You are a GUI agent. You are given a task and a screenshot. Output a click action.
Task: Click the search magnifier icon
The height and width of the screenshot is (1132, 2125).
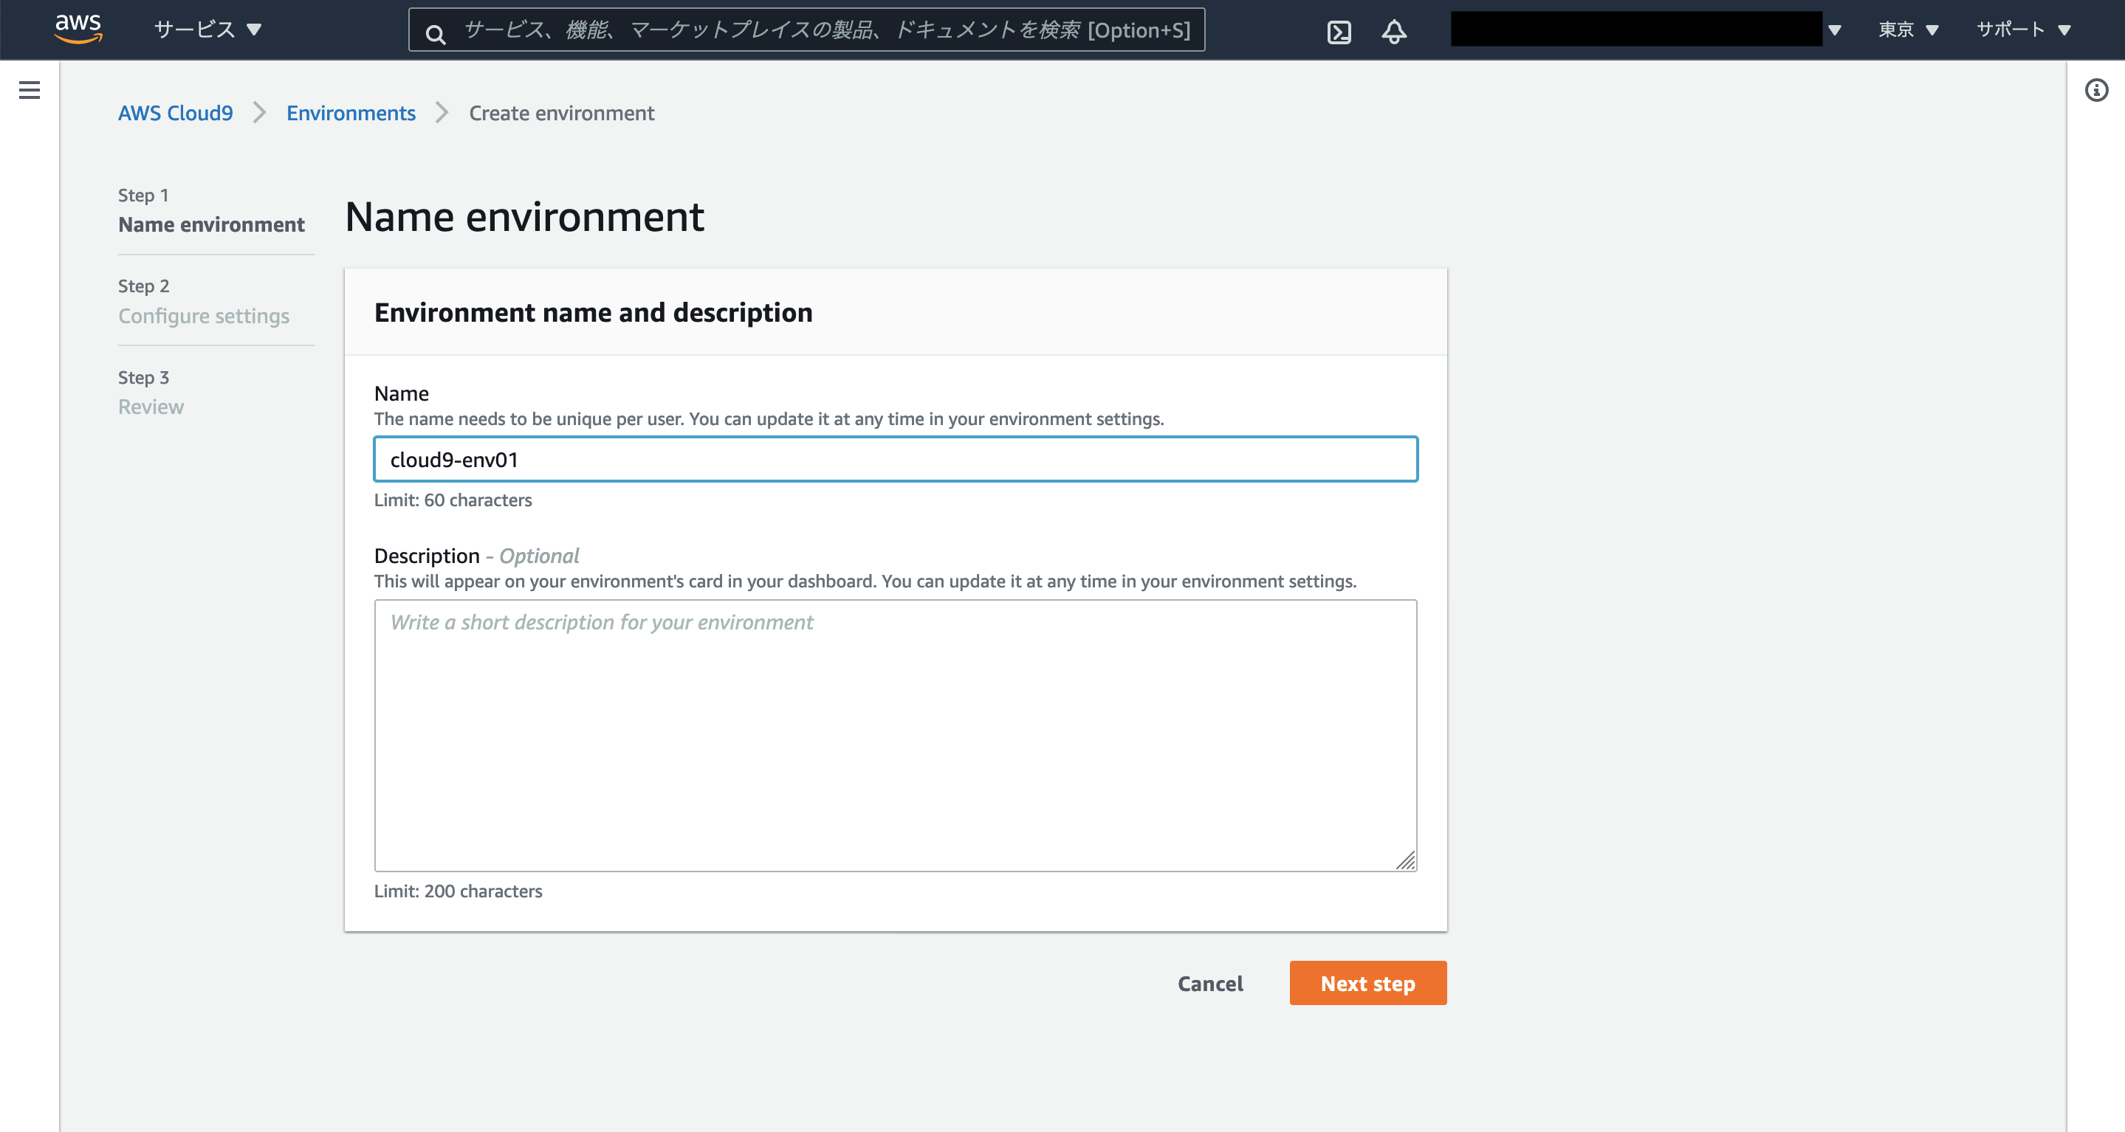pyautogui.click(x=436, y=34)
